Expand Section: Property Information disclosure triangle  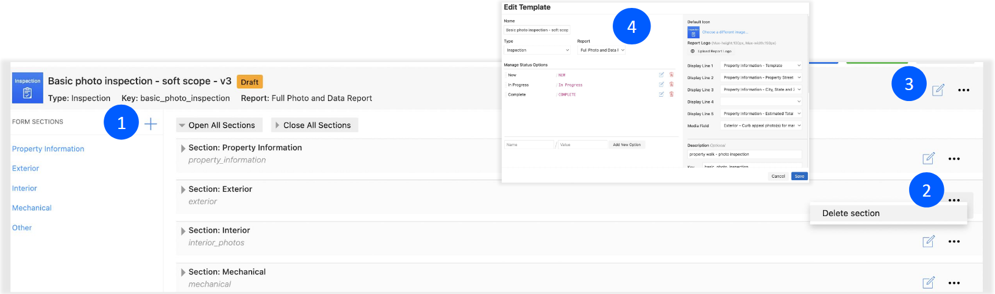[x=183, y=149]
